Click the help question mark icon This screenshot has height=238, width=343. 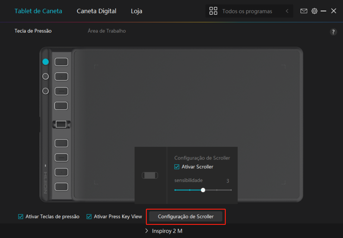333,32
